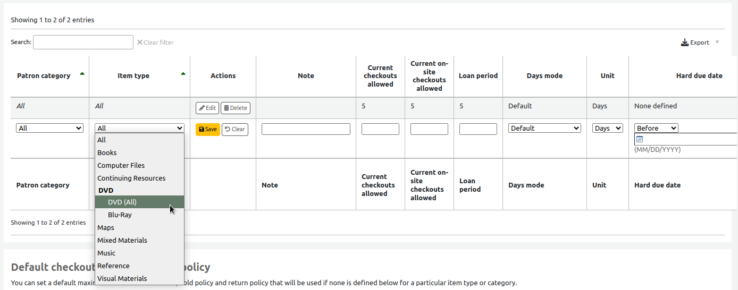The image size is (738, 290).
Task: Open the Patron category dropdown
Action: [49, 128]
